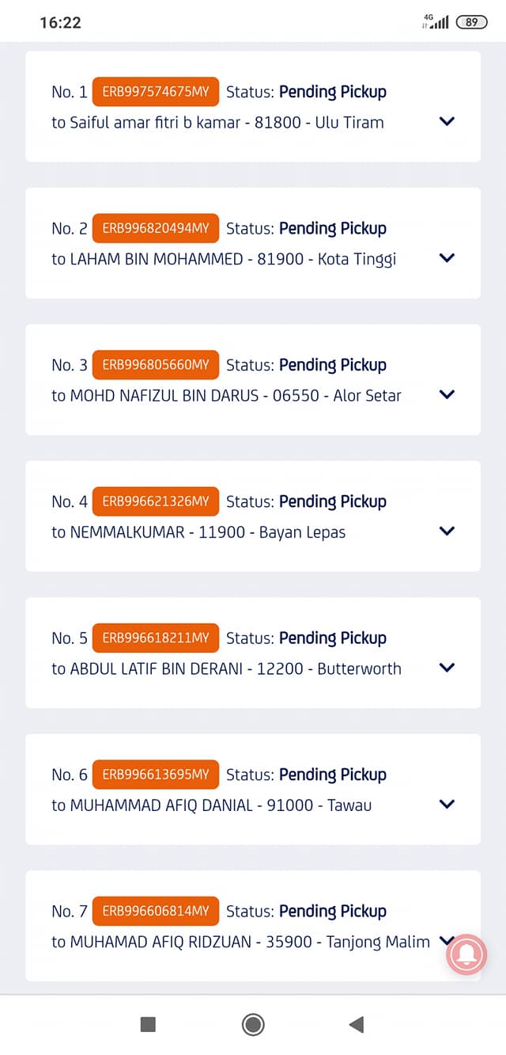Tap the Android home circle button

click(x=253, y=1025)
